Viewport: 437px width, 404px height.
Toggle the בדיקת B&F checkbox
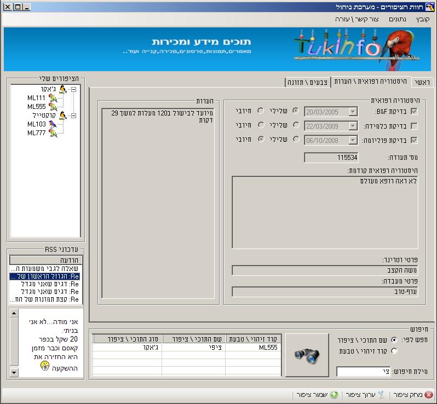pos(414,112)
